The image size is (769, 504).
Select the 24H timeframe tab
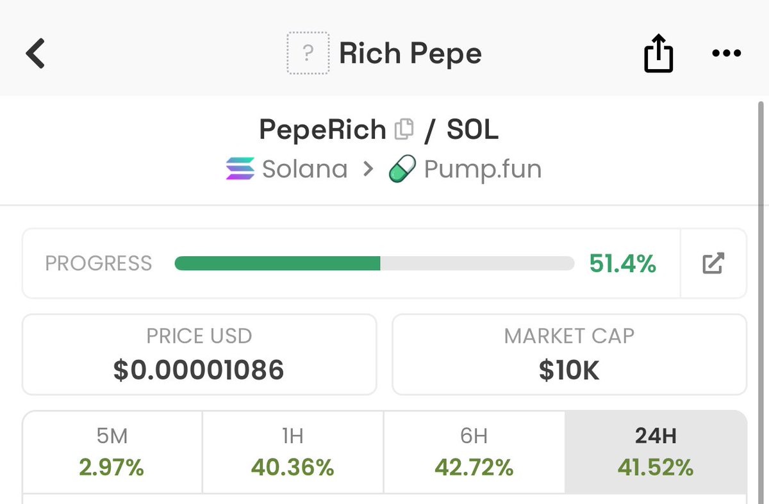pos(656,452)
